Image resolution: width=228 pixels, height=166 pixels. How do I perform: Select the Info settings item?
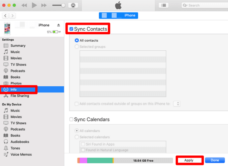point(32,89)
